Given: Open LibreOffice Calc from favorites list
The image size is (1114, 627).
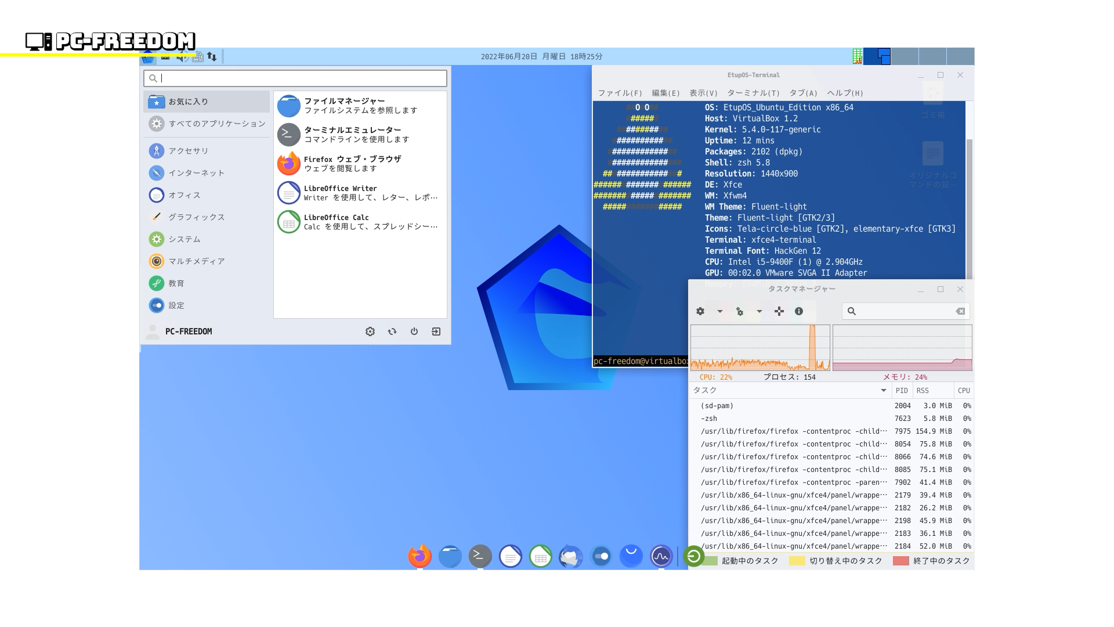Looking at the screenshot, I should [x=360, y=222].
